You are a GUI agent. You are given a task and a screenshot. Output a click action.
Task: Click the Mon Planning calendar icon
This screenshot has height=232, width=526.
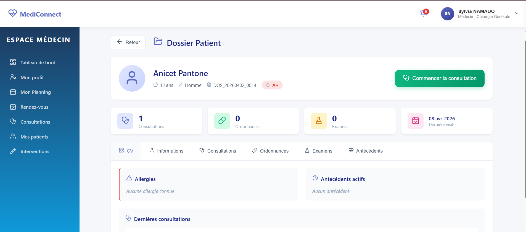point(13,92)
